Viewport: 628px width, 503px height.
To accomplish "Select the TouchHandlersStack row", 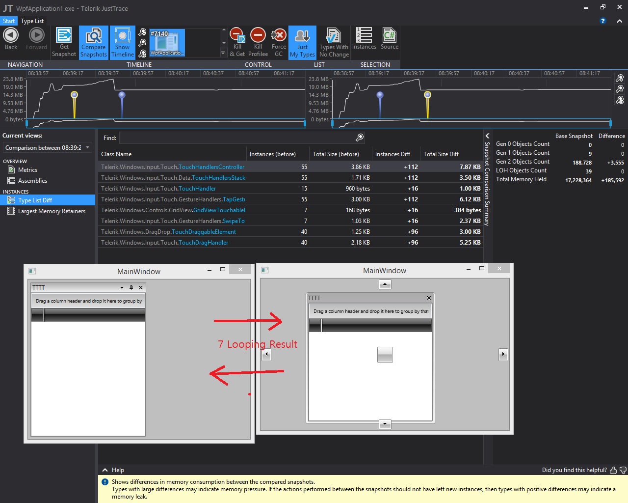I will click(x=290, y=177).
